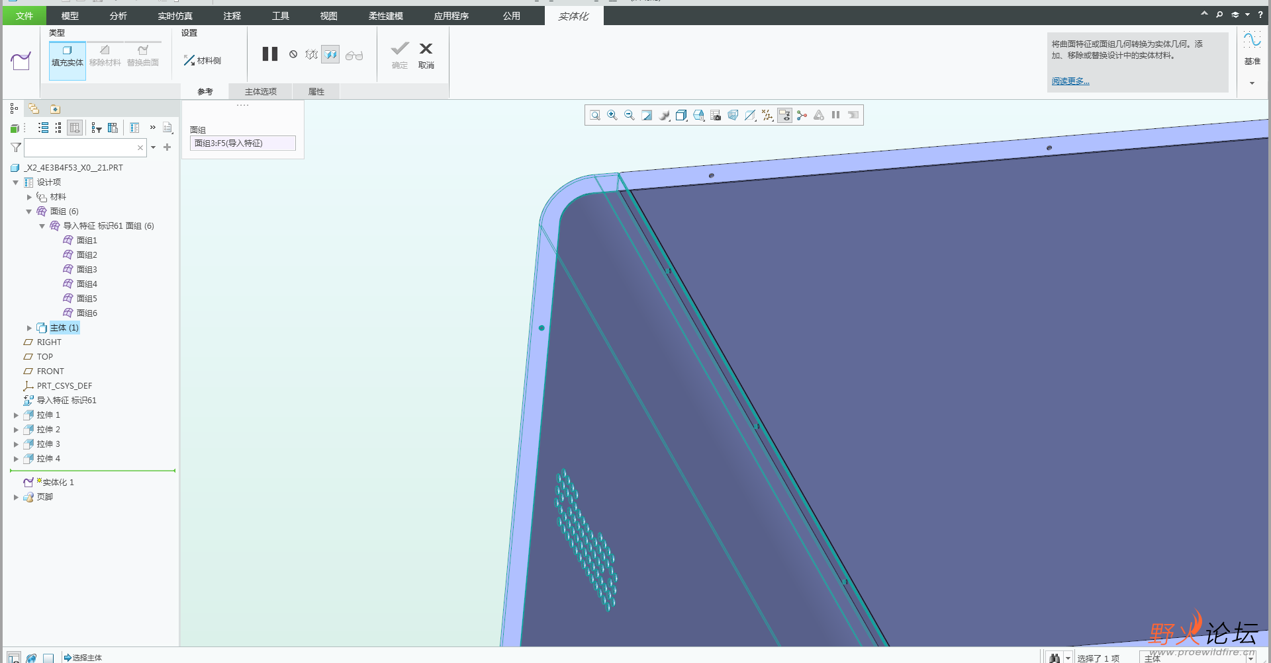Screen dimensions: 1271x663
Task: Expand the 主体 (1) tree node
Action: (29, 328)
